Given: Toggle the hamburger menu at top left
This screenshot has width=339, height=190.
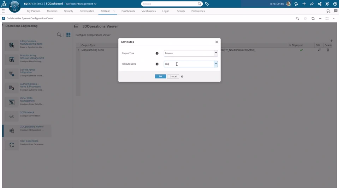Looking at the screenshot, I should pos(3,11).
